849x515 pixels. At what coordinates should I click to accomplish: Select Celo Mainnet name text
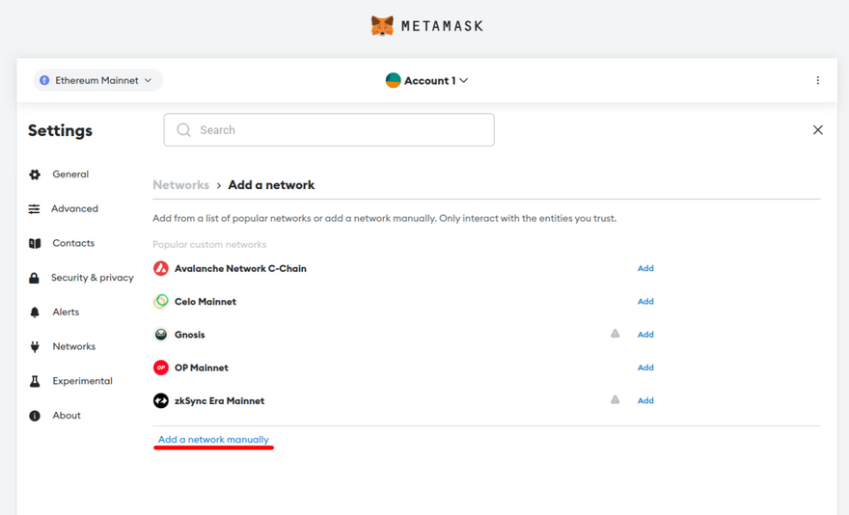point(205,302)
